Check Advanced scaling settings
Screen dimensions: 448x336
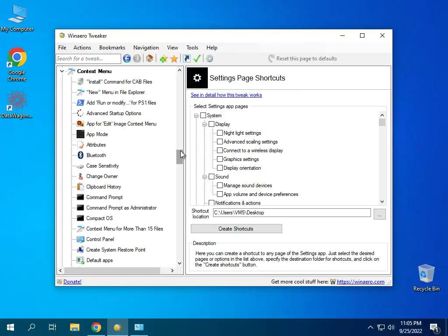220,142
